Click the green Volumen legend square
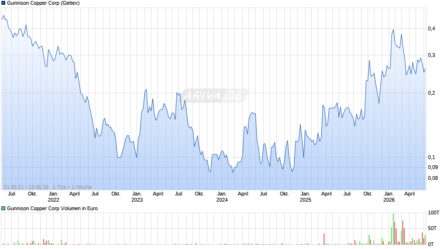Screen dimensions: 446x249 (x=3, y=208)
